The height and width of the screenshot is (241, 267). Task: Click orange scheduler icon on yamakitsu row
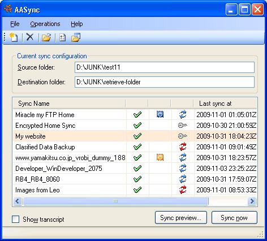click(x=160, y=157)
